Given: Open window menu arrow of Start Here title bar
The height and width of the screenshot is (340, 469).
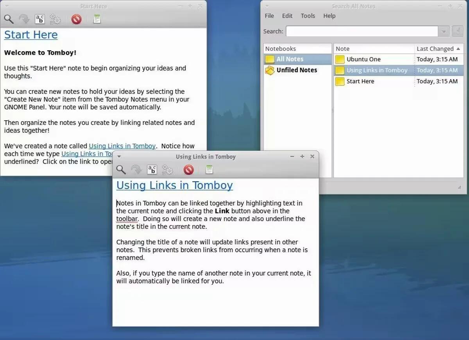Looking at the screenshot, I should pos(7,6).
